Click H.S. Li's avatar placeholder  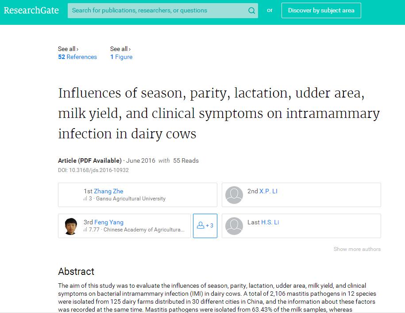[234, 226]
